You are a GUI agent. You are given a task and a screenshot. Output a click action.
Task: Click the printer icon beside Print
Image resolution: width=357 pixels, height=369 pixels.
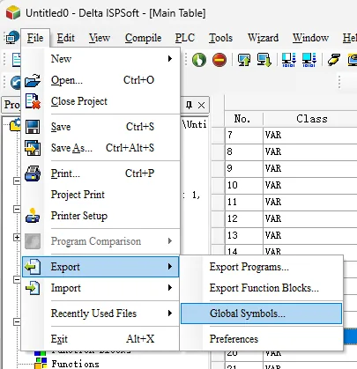pyautogui.click(x=33, y=173)
